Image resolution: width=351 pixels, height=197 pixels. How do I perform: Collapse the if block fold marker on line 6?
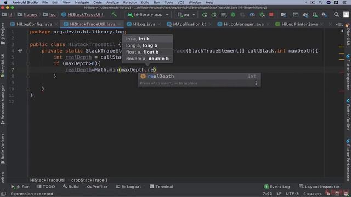(28, 64)
